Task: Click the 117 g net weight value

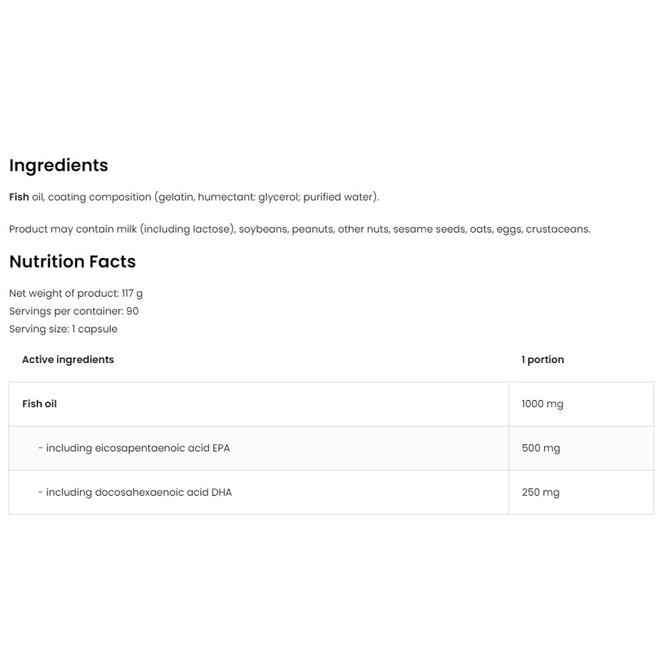Action: coord(132,293)
